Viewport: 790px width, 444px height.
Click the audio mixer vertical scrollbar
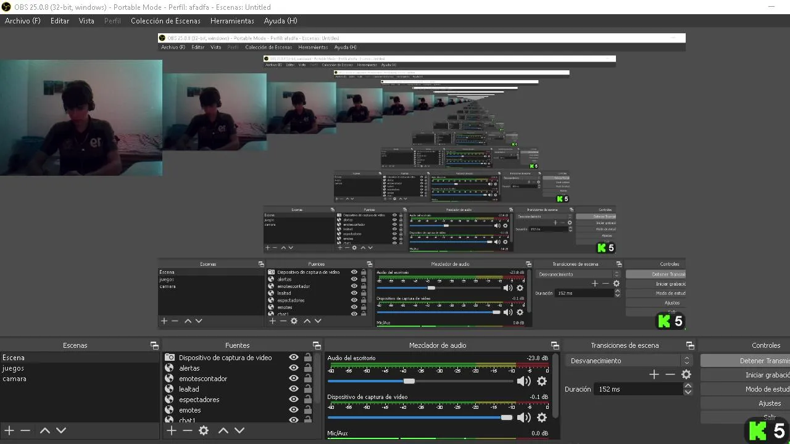point(555,385)
